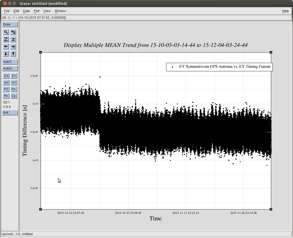
Task: Open the View menu
Action: pos(47,11)
